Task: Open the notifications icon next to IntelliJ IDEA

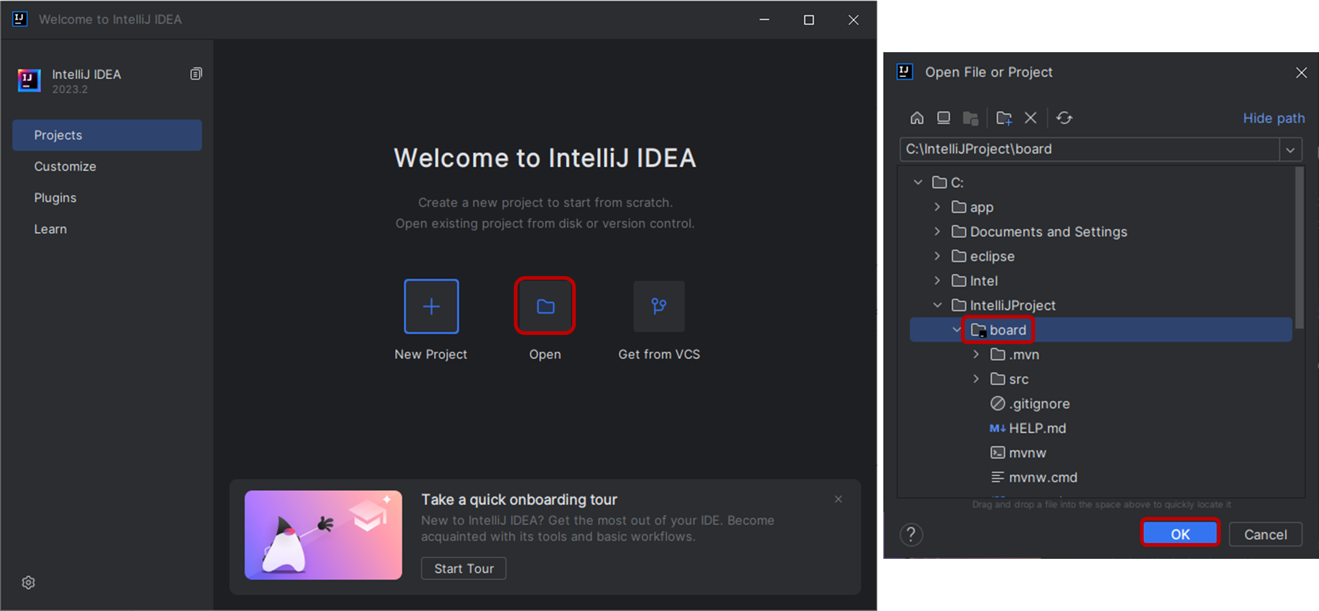Action: 195,73
